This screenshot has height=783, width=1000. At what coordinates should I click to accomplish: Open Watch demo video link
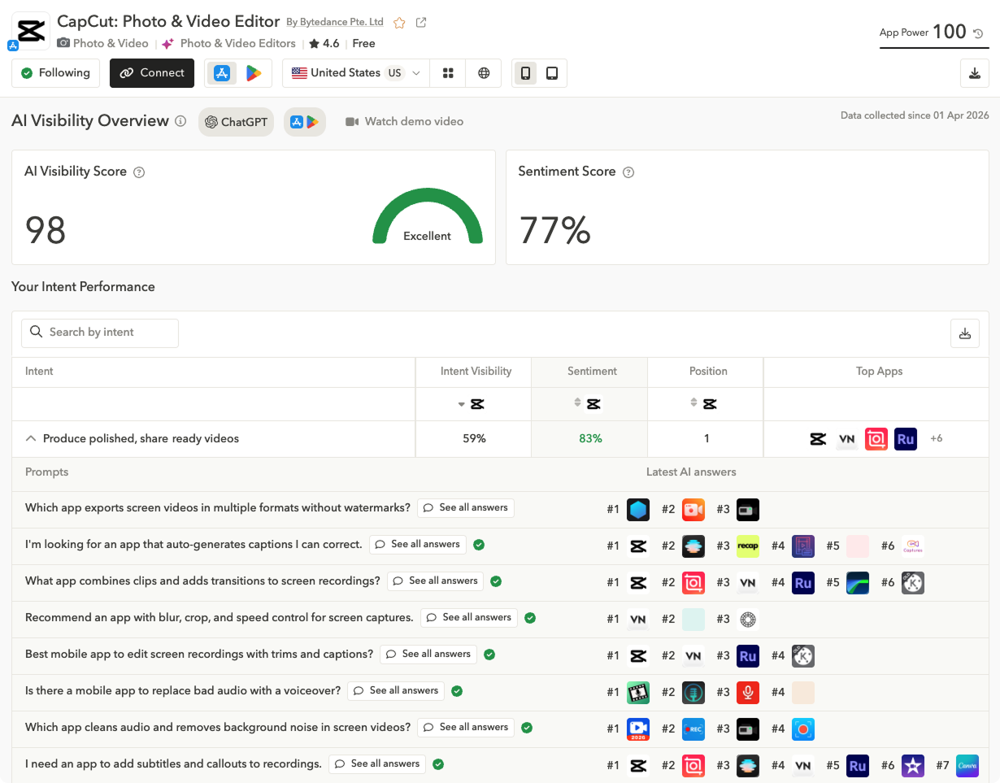point(404,122)
